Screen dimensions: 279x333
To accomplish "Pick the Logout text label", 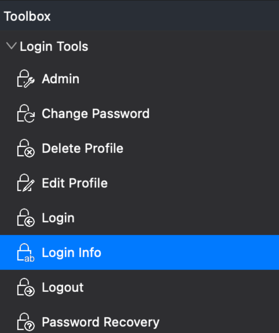I will 63,287.
